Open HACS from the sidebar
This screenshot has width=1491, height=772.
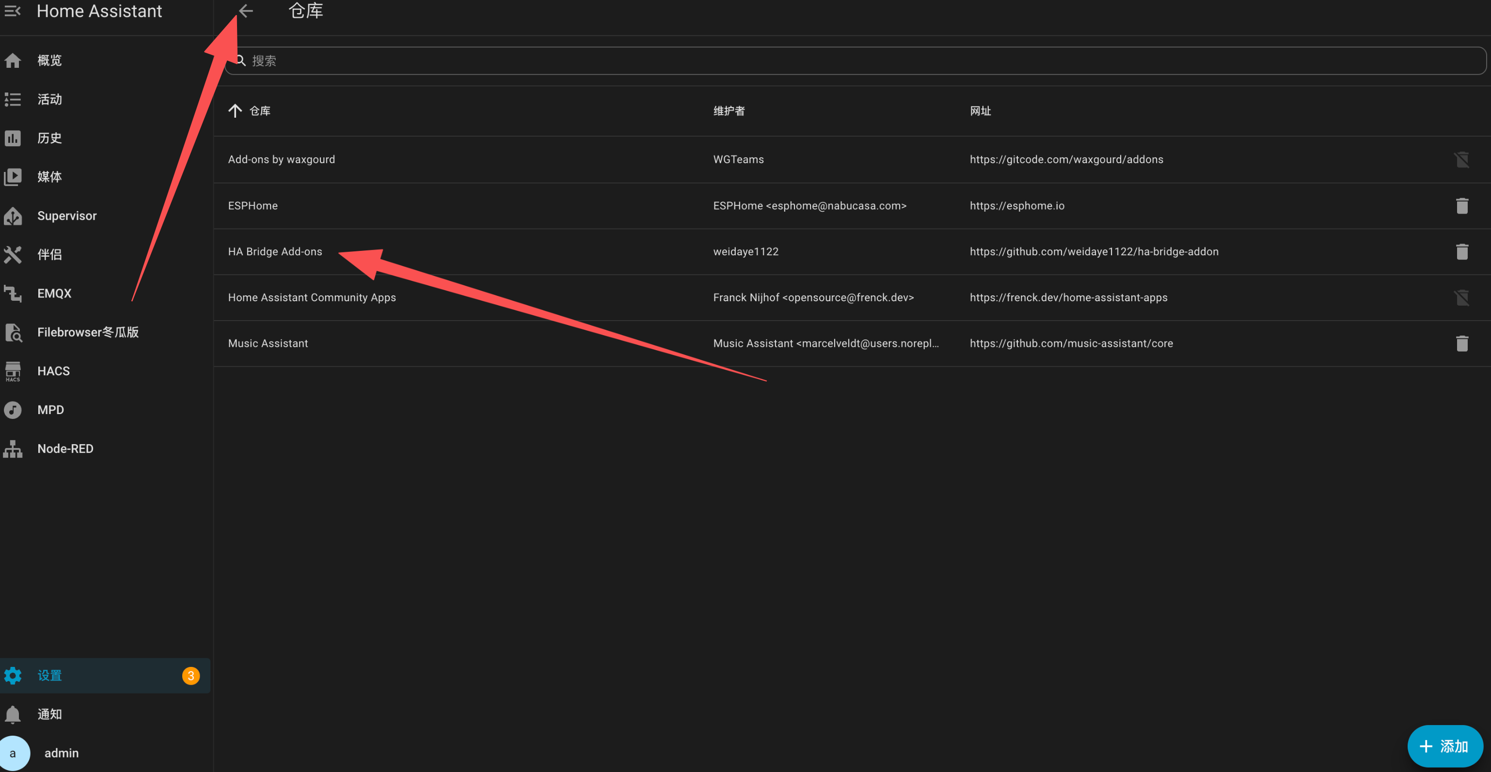105,371
